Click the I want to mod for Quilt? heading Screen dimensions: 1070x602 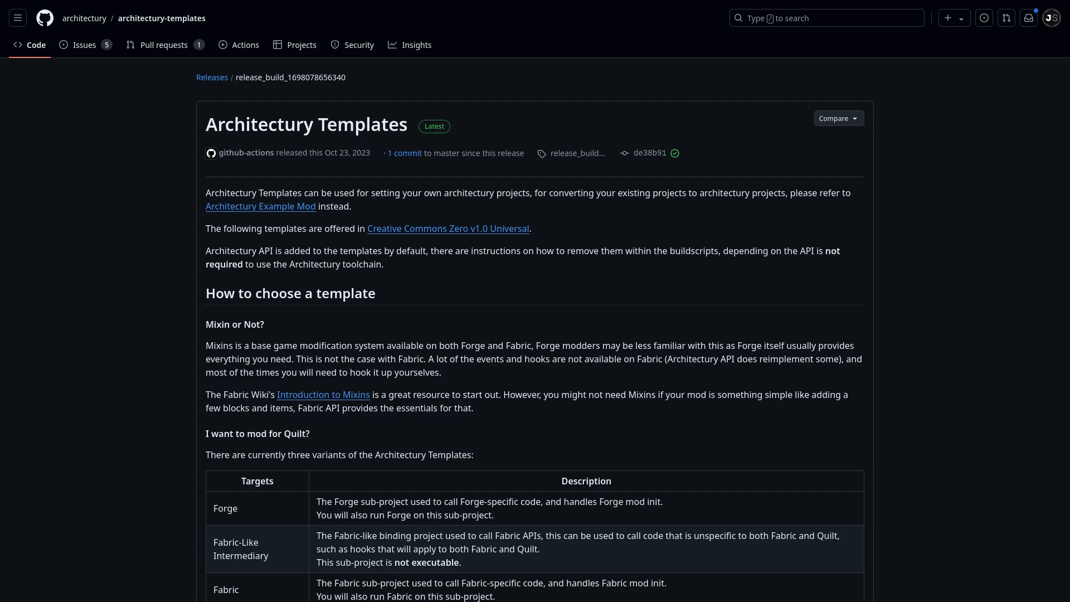pyautogui.click(x=257, y=434)
